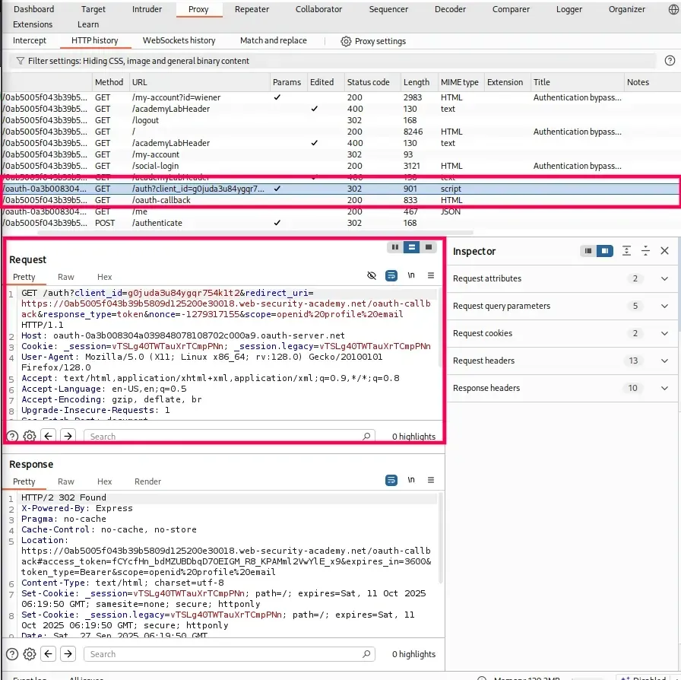Switch Response view to Render
Viewport: 681px width, 680px height.
coord(147,481)
